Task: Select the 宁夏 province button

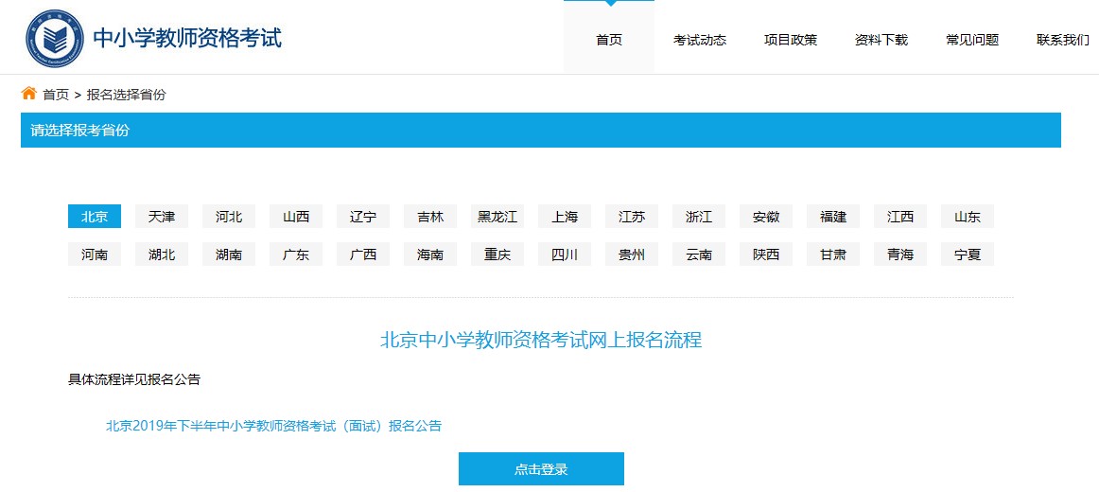Action: click(x=968, y=255)
